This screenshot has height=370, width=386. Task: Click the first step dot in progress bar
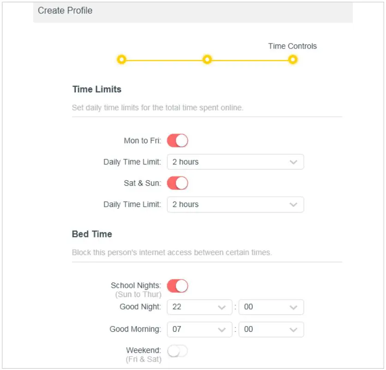click(x=121, y=60)
